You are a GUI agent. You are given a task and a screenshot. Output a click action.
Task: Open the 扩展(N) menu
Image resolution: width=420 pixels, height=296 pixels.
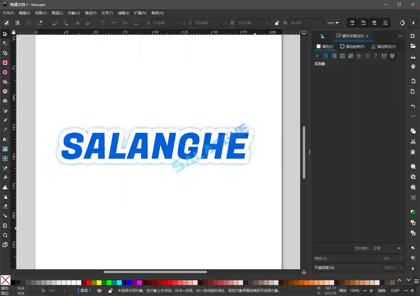(x=140, y=13)
